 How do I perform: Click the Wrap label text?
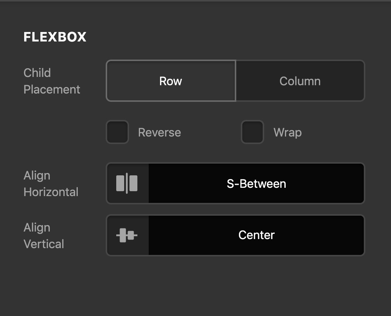pos(288,132)
